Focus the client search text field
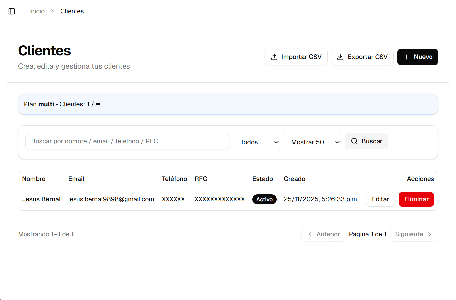 pos(127,141)
